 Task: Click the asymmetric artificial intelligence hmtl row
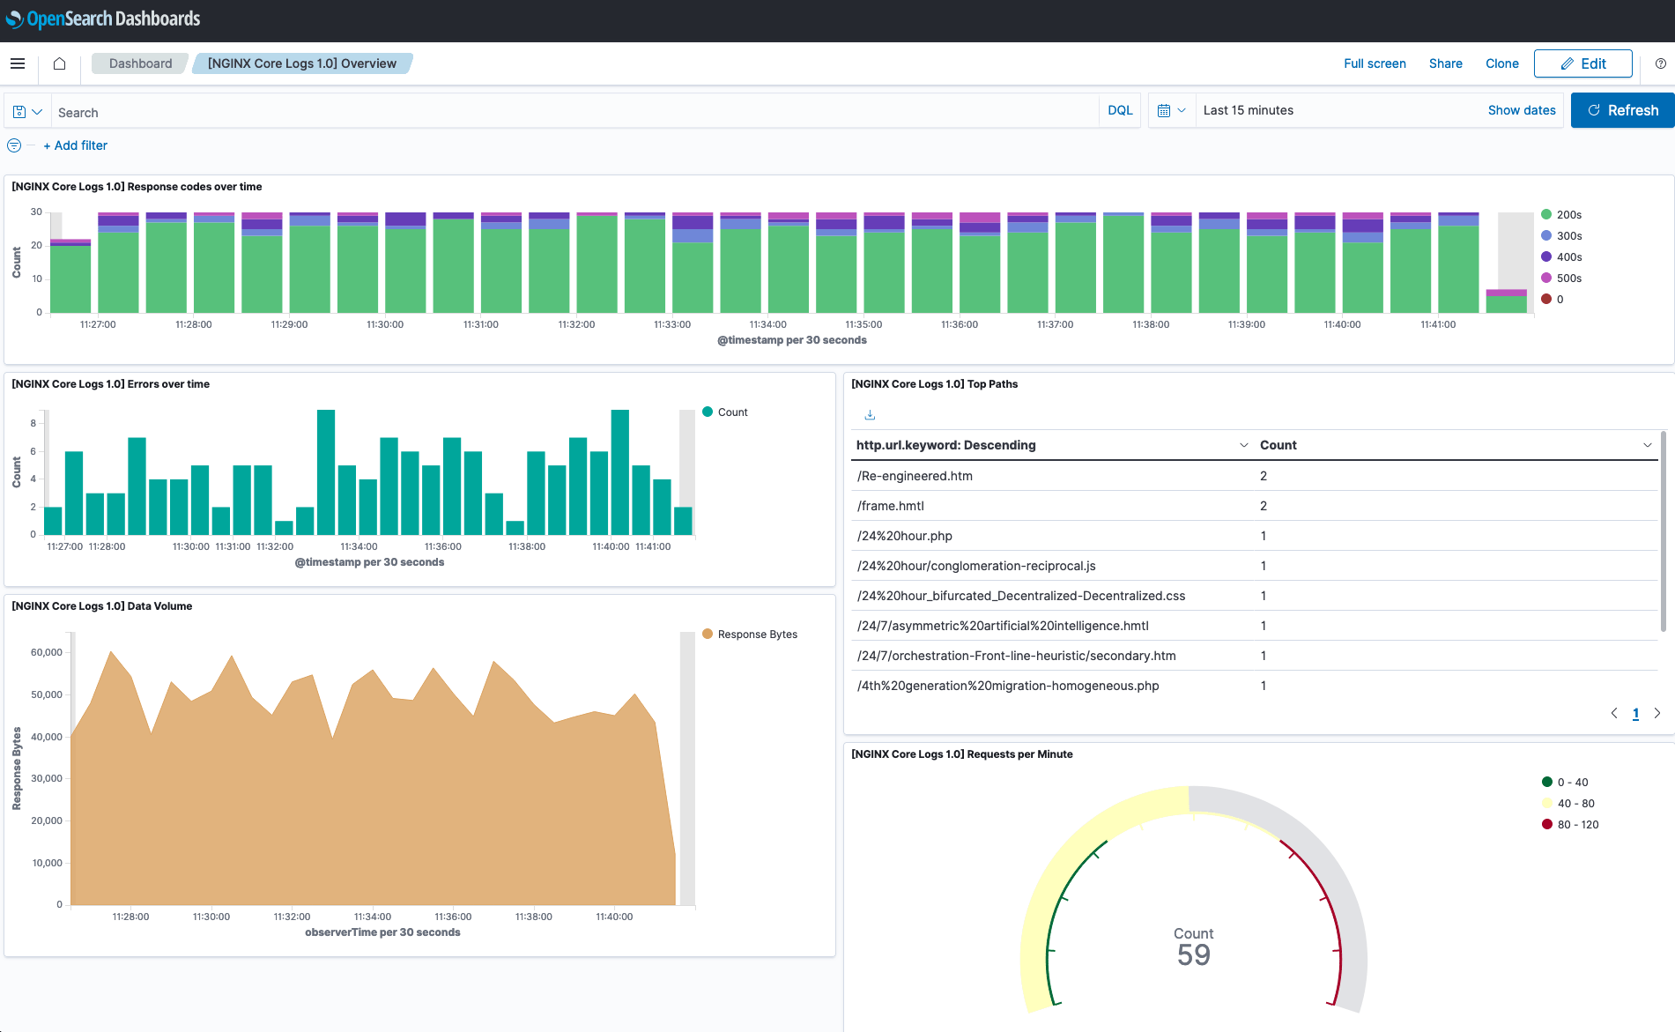click(1255, 626)
